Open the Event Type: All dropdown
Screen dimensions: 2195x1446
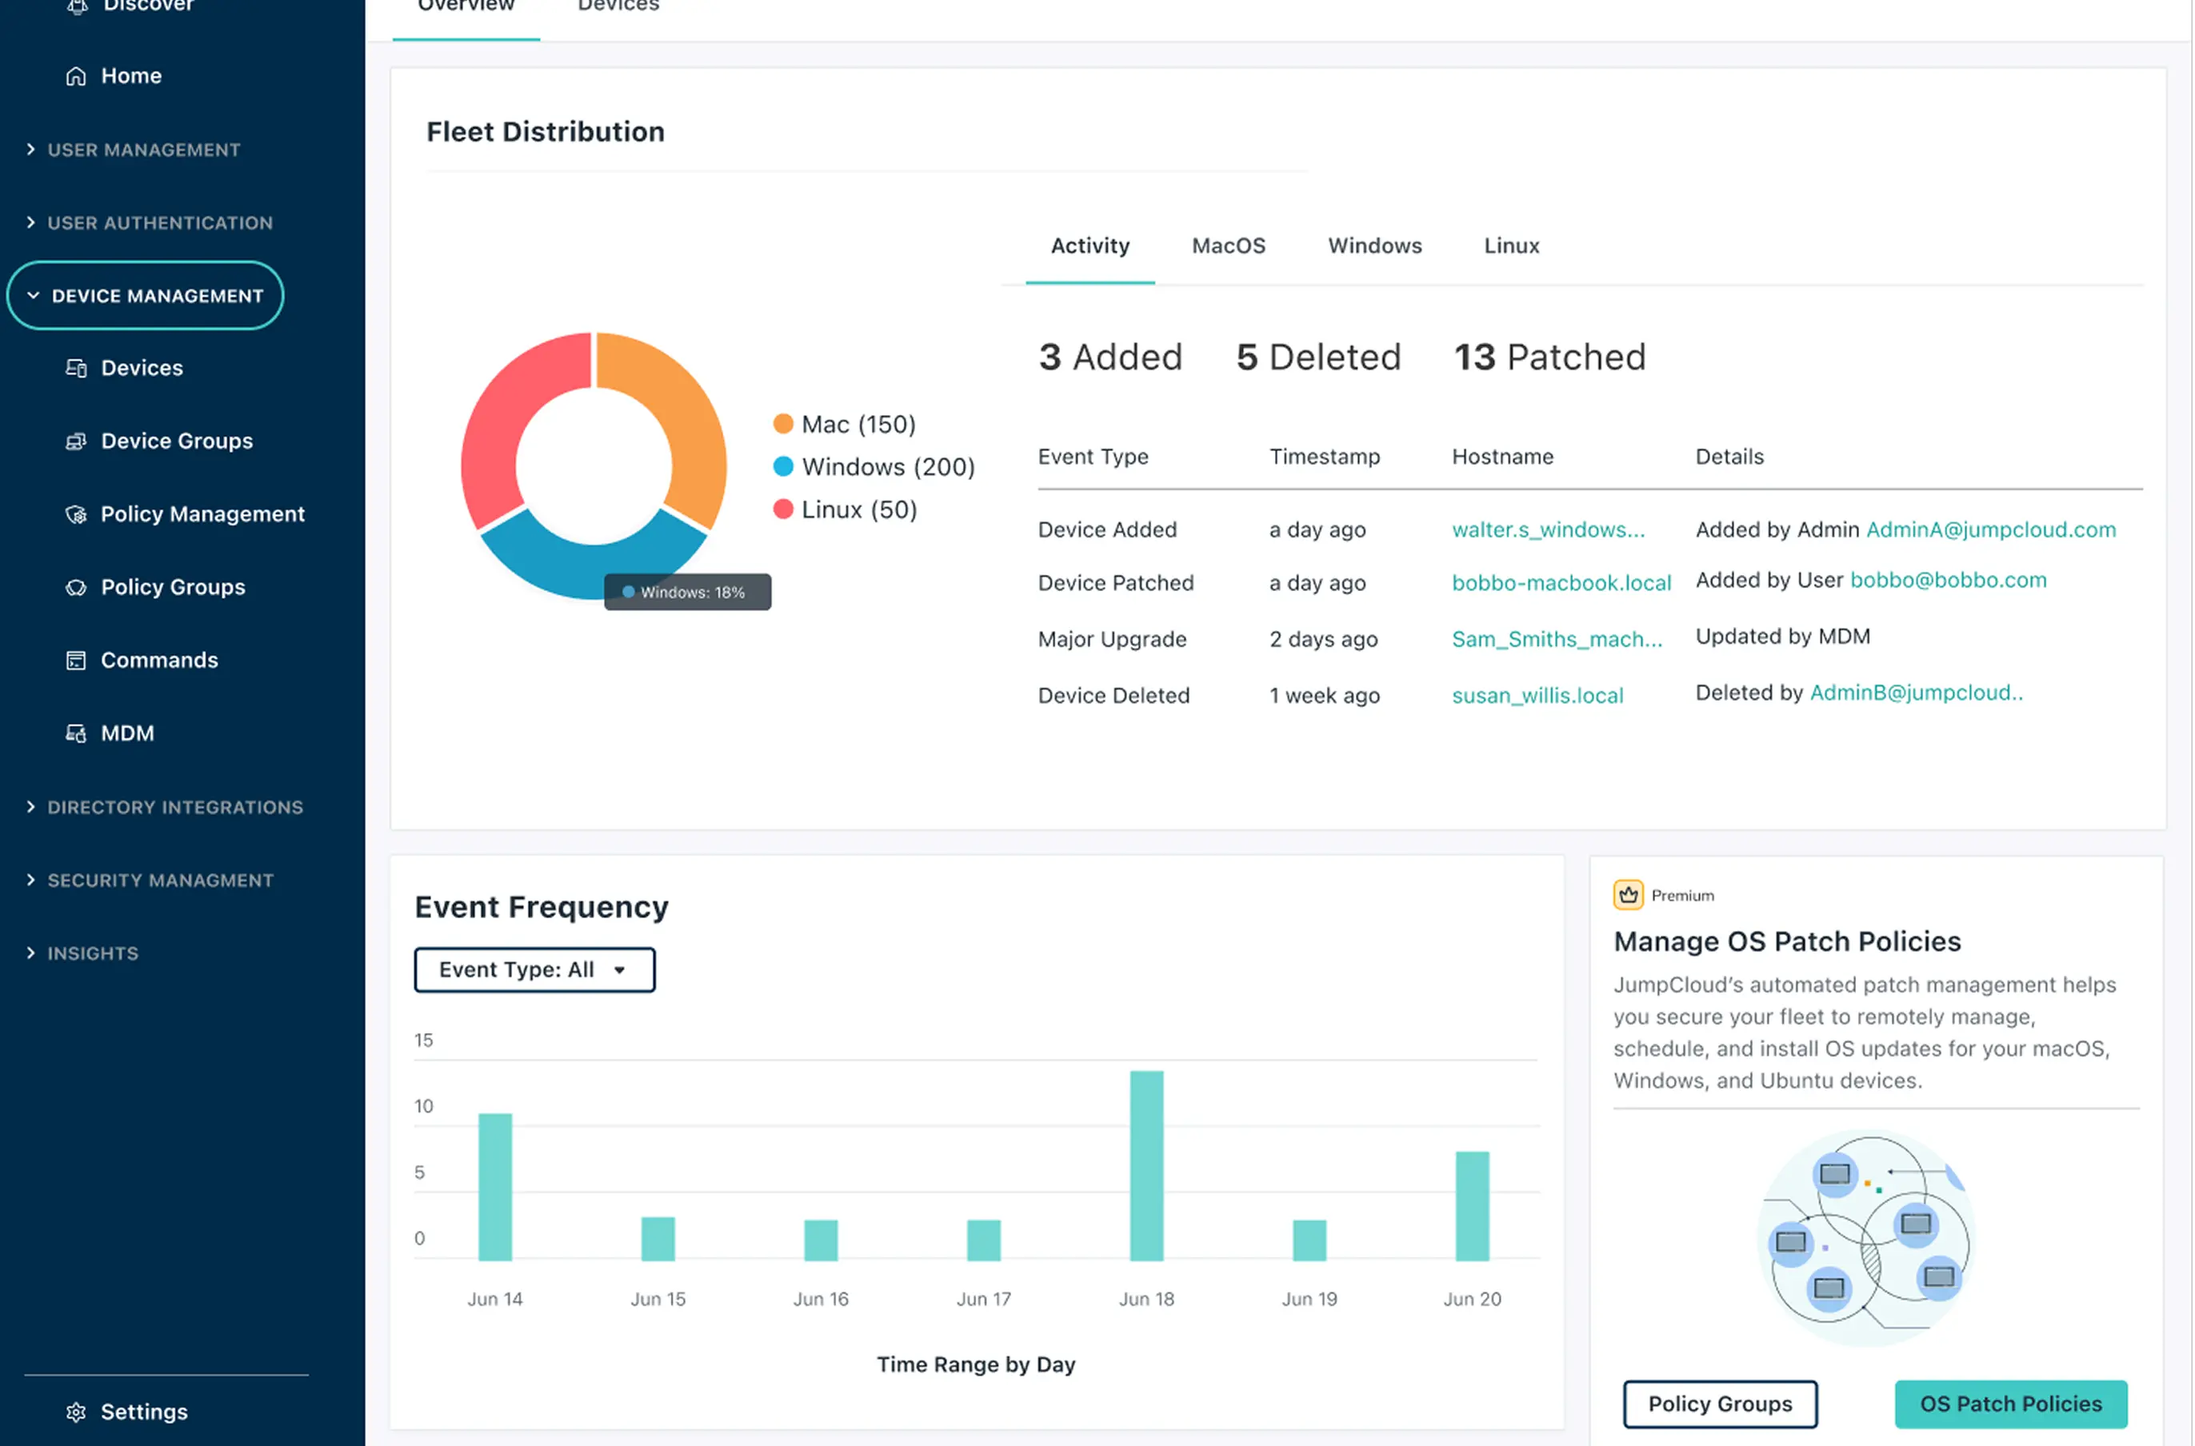tap(534, 969)
